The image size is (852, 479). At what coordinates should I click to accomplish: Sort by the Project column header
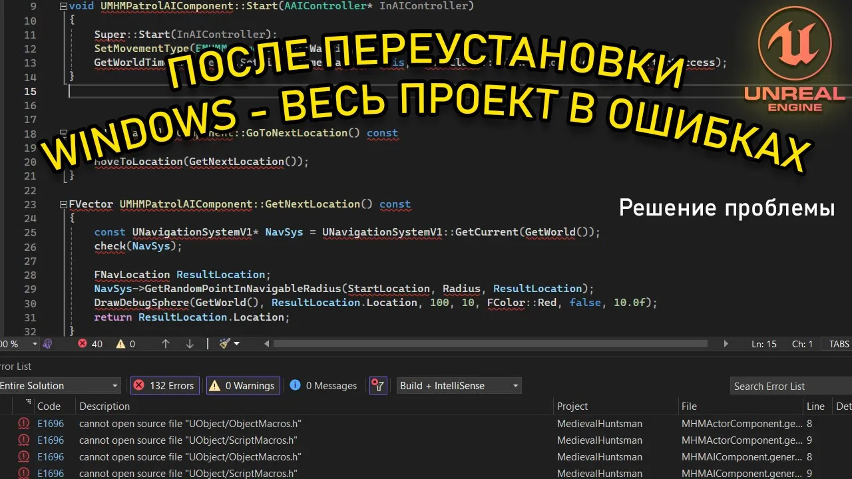[572, 406]
